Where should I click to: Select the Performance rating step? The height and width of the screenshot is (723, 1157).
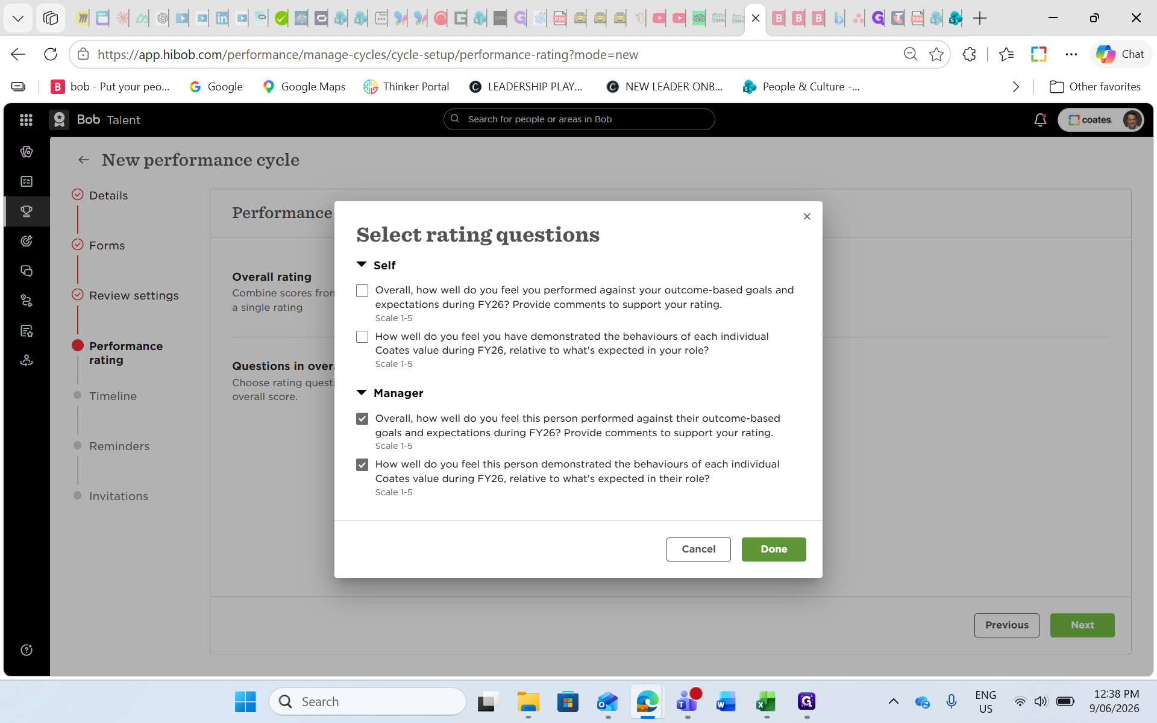pos(126,353)
